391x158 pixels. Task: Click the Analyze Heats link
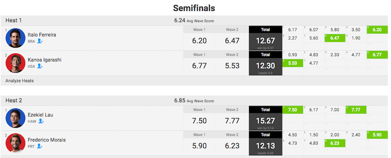20,81
